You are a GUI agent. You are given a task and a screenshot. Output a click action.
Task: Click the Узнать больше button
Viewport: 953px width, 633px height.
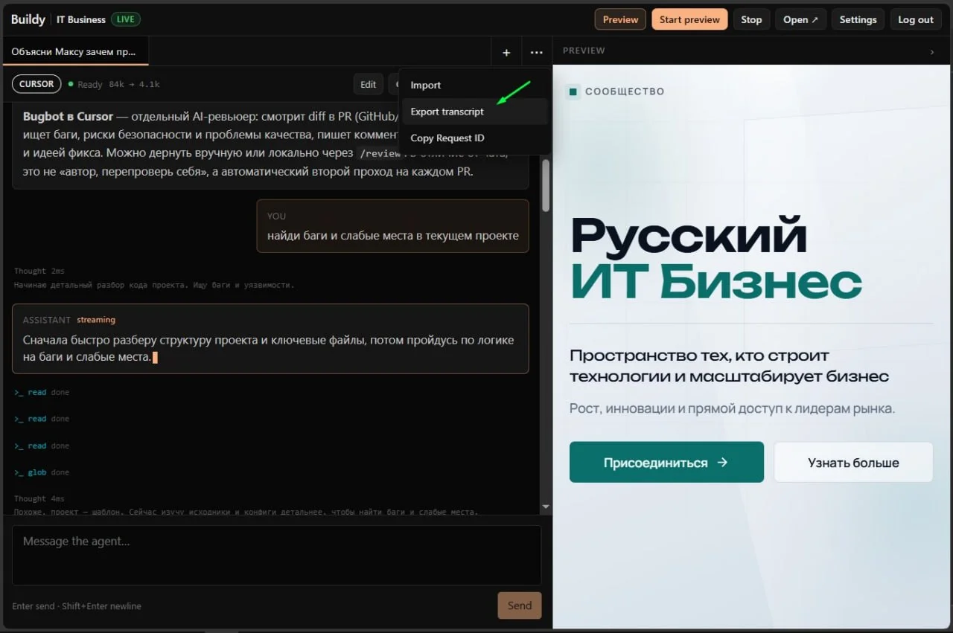tap(853, 462)
